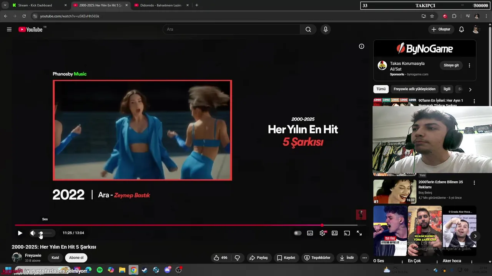492x276 pixels.
Task: Click the Katıl join button
Action: point(55,258)
